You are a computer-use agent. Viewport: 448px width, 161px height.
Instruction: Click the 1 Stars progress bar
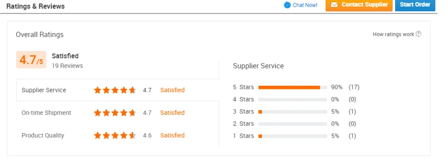(x=293, y=136)
